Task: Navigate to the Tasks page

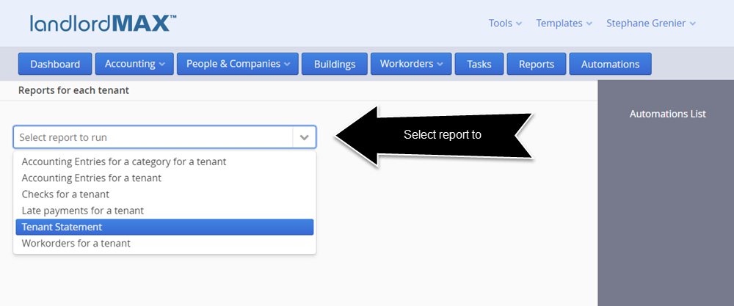Action: coord(479,64)
